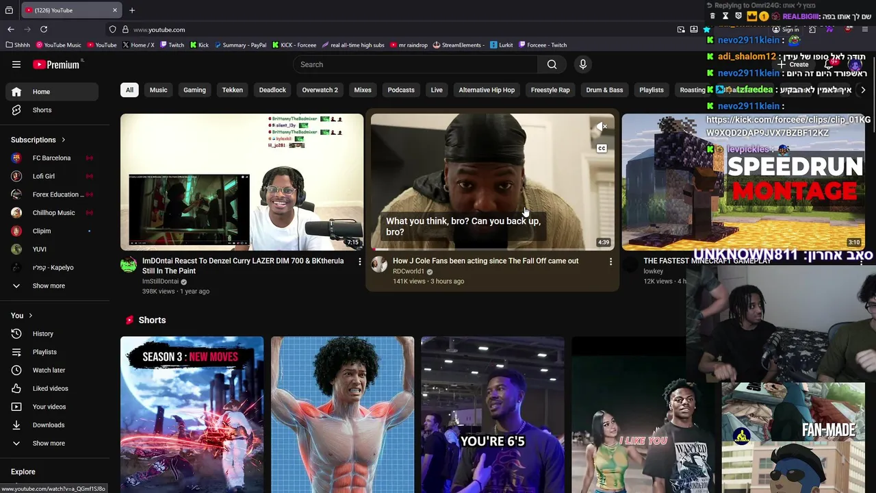Select the All filter chip
Screen dimensions: 876x493
[x=129, y=90]
